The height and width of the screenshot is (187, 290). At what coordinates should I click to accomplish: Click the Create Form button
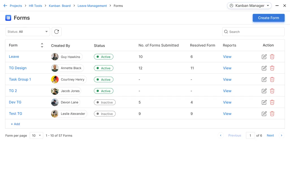[268, 18]
